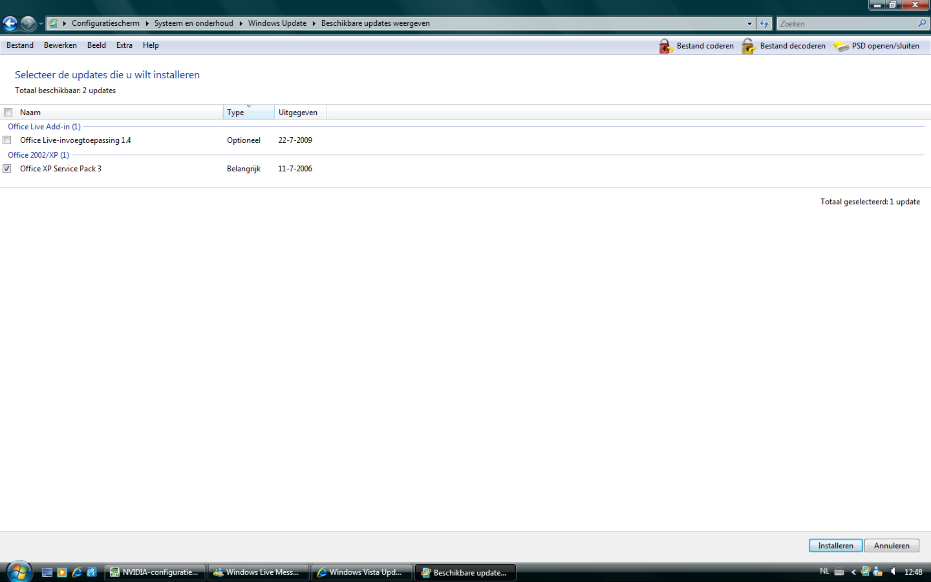Screen dimensions: 931x582
Task: Click PSD openen/sluiten label
Action: point(885,46)
